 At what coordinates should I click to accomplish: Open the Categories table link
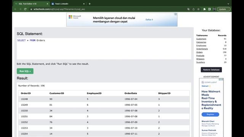[x=201, y=42]
